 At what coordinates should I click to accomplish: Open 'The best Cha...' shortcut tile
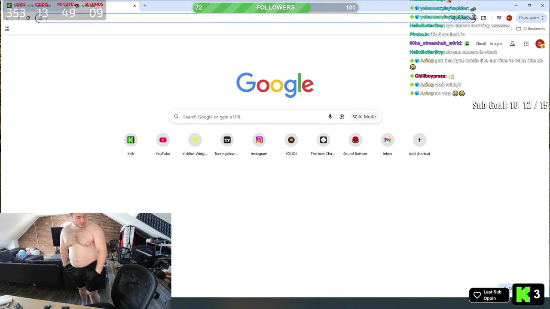pyautogui.click(x=323, y=145)
